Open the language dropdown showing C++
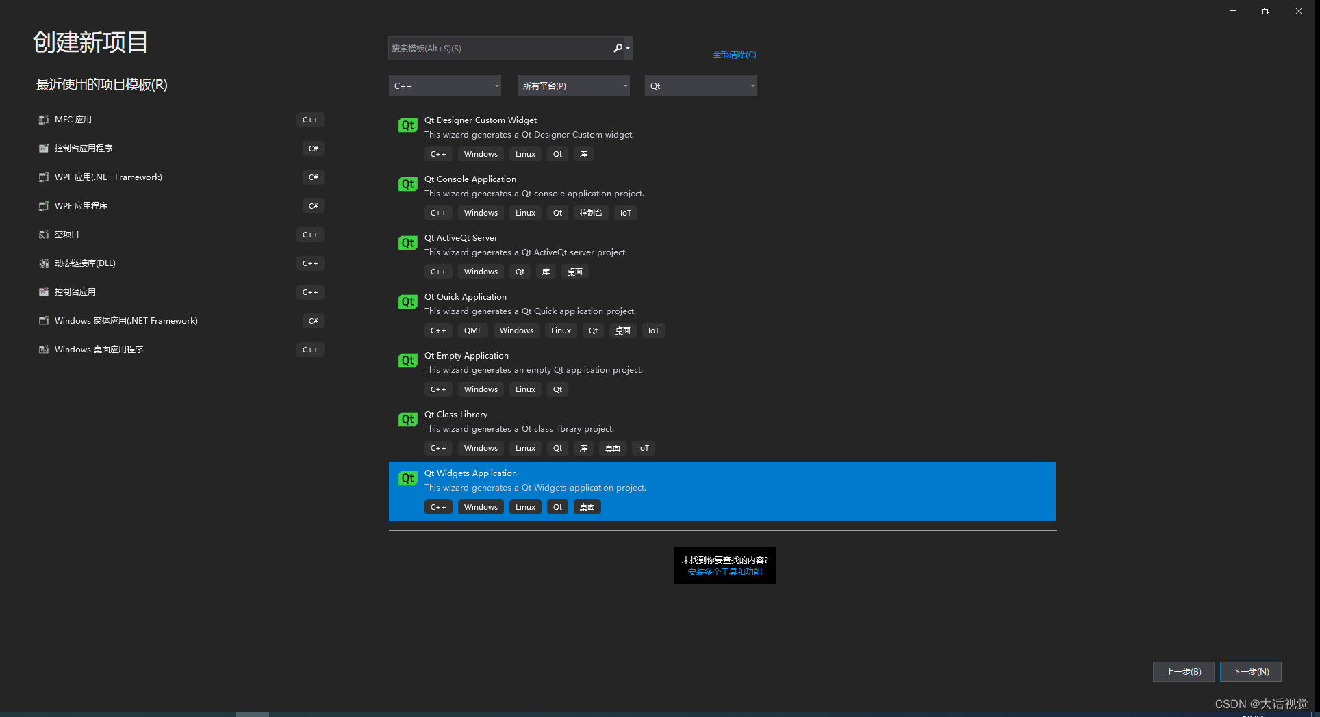This screenshot has width=1320, height=717. tap(444, 86)
